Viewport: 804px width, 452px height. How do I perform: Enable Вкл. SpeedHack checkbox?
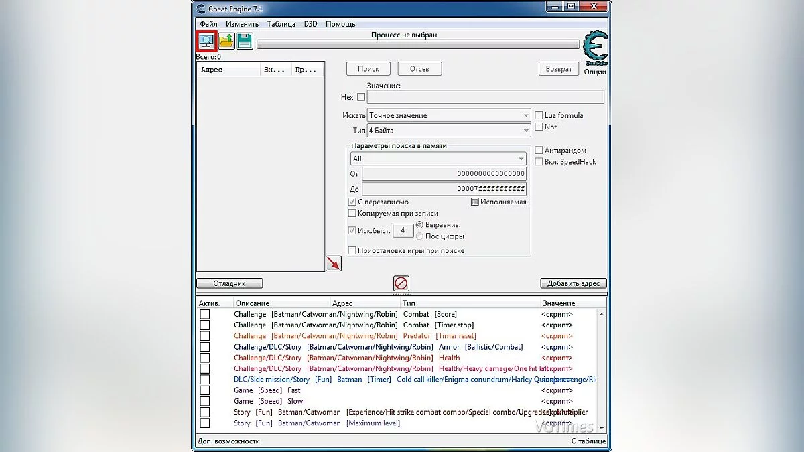[539, 161]
